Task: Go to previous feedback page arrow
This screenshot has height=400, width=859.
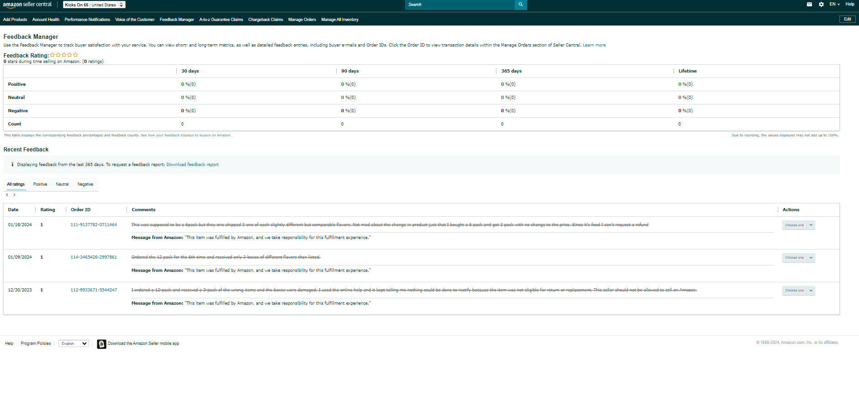Action: click(7, 195)
